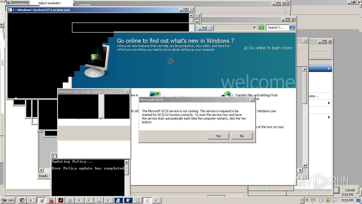Click the Show Desktop icon at taskbar end

(359, 200)
